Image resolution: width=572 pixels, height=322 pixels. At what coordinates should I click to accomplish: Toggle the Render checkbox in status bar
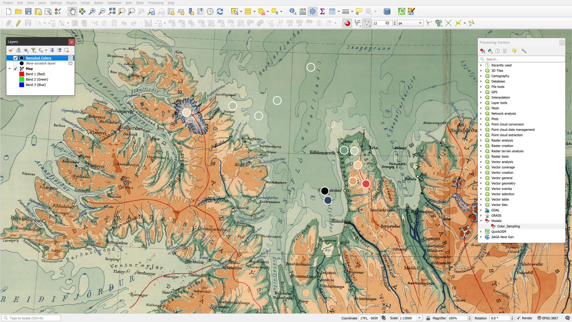[518, 318]
